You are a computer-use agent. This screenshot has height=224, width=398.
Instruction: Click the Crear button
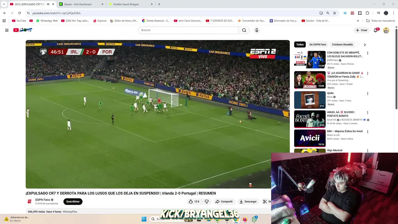361,30
